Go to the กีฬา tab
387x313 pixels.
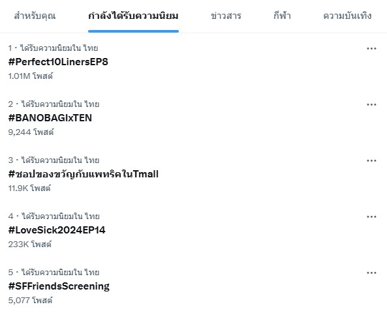tap(282, 16)
